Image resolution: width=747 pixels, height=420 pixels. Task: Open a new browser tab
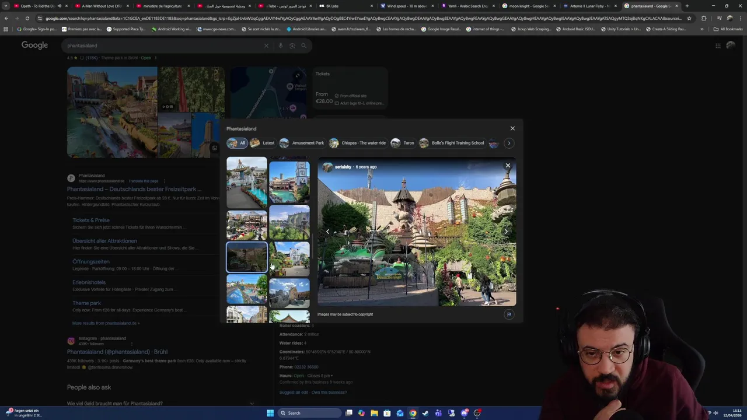(687, 6)
